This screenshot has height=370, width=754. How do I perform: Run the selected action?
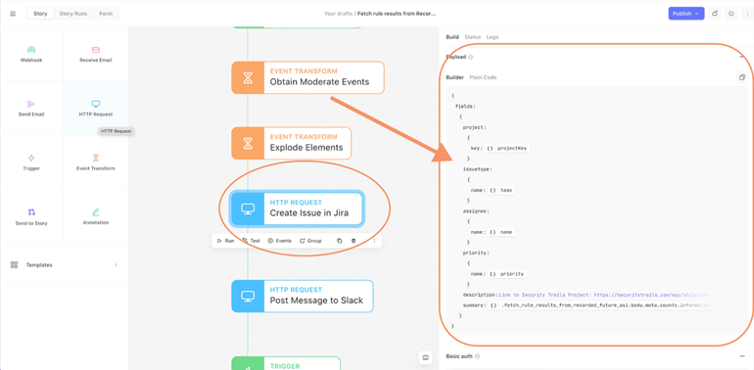pos(225,241)
